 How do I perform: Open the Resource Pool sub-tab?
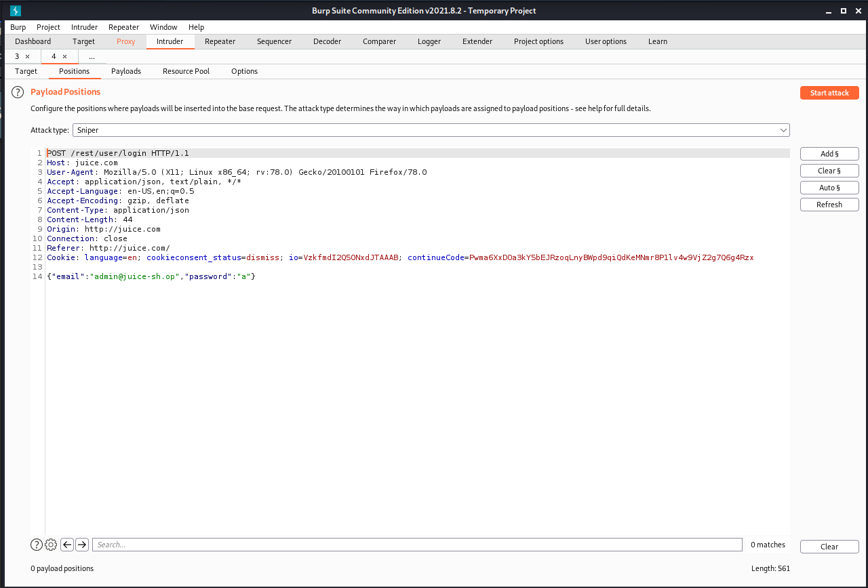[186, 71]
